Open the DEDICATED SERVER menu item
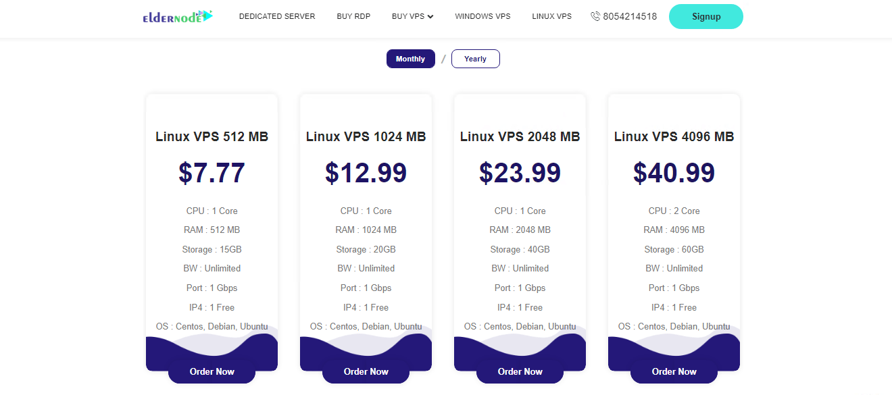 click(x=277, y=16)
